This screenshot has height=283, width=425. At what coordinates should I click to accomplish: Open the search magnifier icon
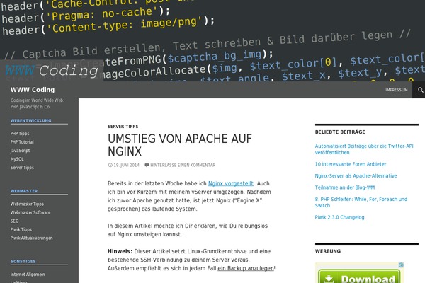(x=420, y=90)
